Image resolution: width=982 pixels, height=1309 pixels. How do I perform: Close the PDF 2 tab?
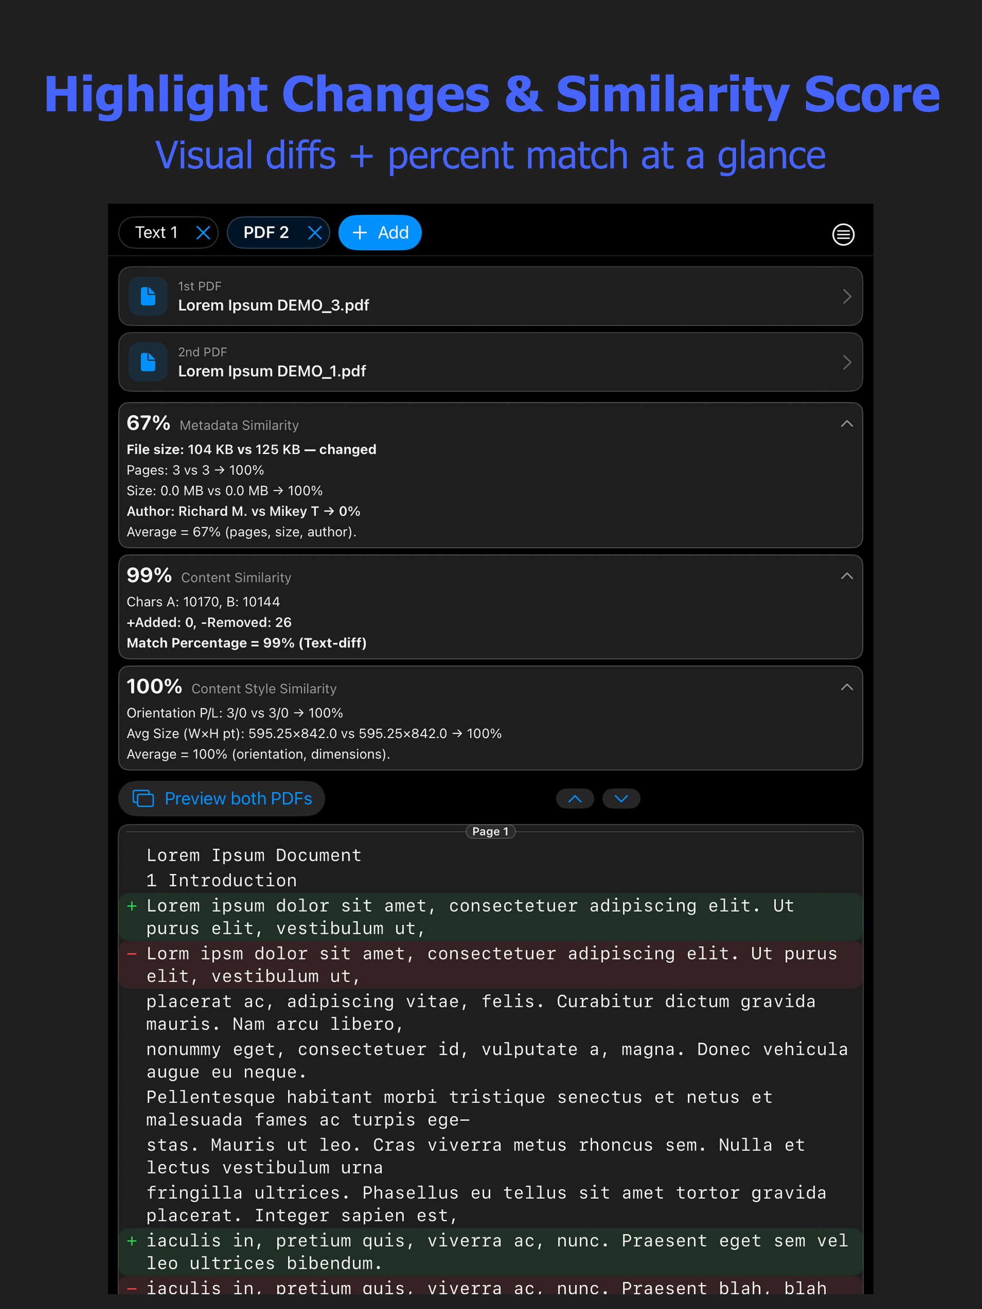pos(315,233)
